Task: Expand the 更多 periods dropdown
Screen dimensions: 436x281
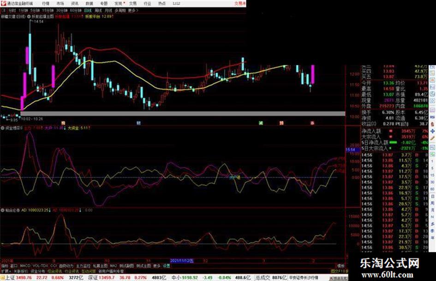Action: pos(133,11)
